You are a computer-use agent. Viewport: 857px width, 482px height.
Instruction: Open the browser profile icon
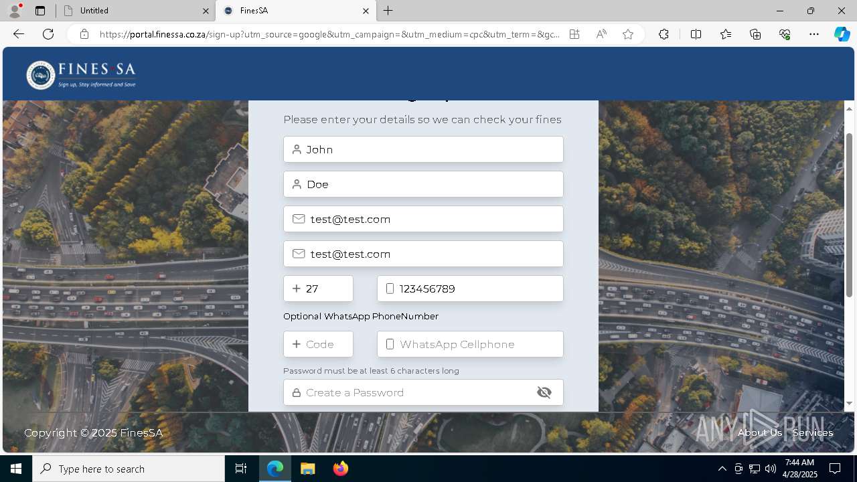coord(14,11)
